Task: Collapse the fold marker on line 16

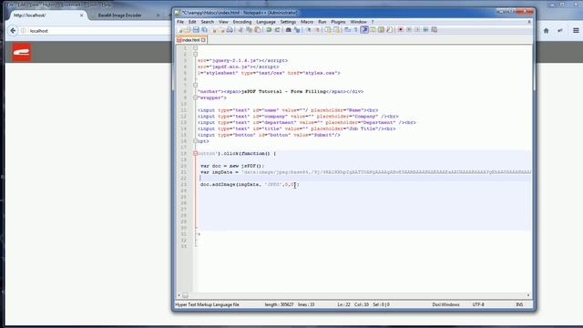Action: point(196,141)
